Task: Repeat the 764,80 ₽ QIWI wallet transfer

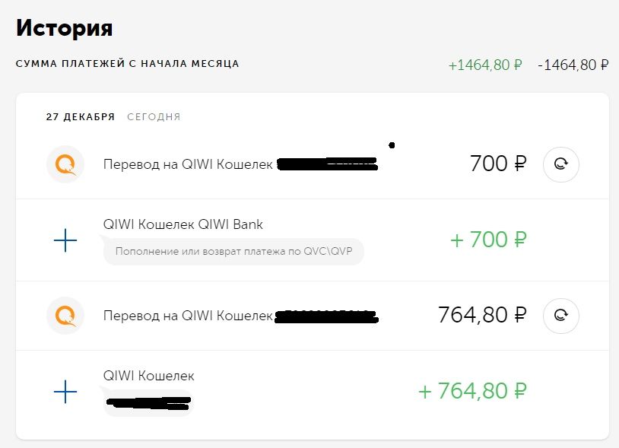Action: (x=560, y=316)
